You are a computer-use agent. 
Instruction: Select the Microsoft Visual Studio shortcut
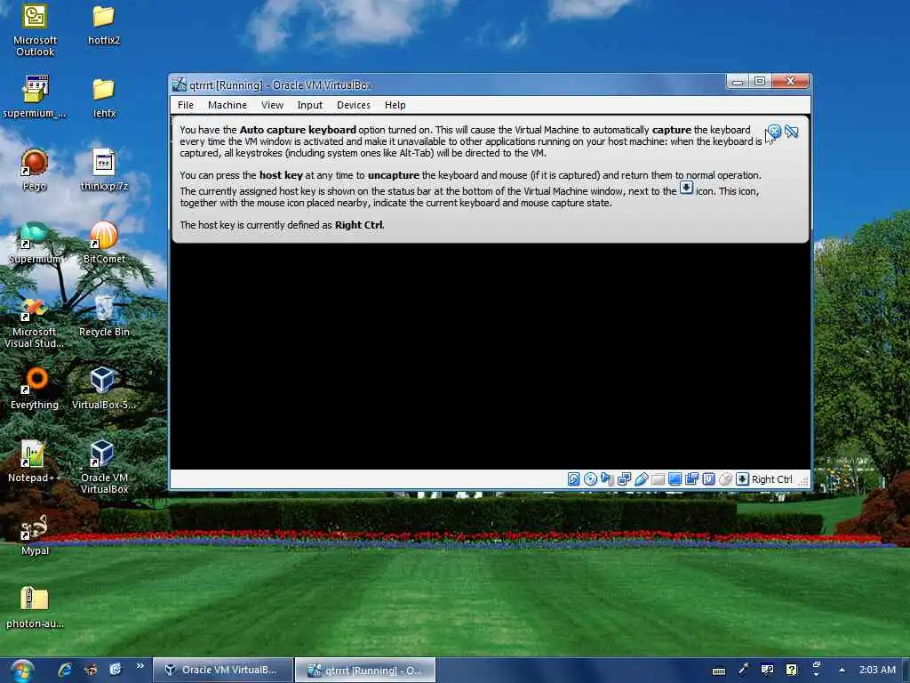click(x=35, y=323)
